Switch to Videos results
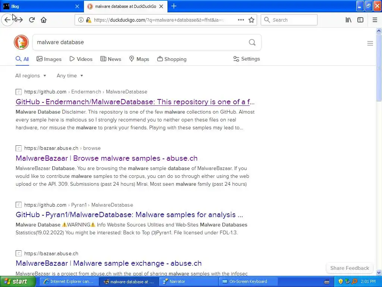The height and width of the screenshot is (287, 382). 81,59
